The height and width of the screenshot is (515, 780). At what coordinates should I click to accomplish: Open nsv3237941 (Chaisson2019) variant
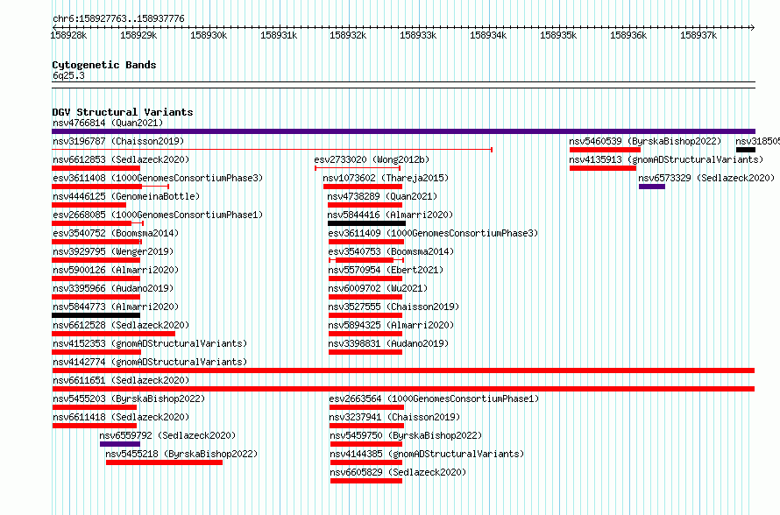[x=395, y=417]
